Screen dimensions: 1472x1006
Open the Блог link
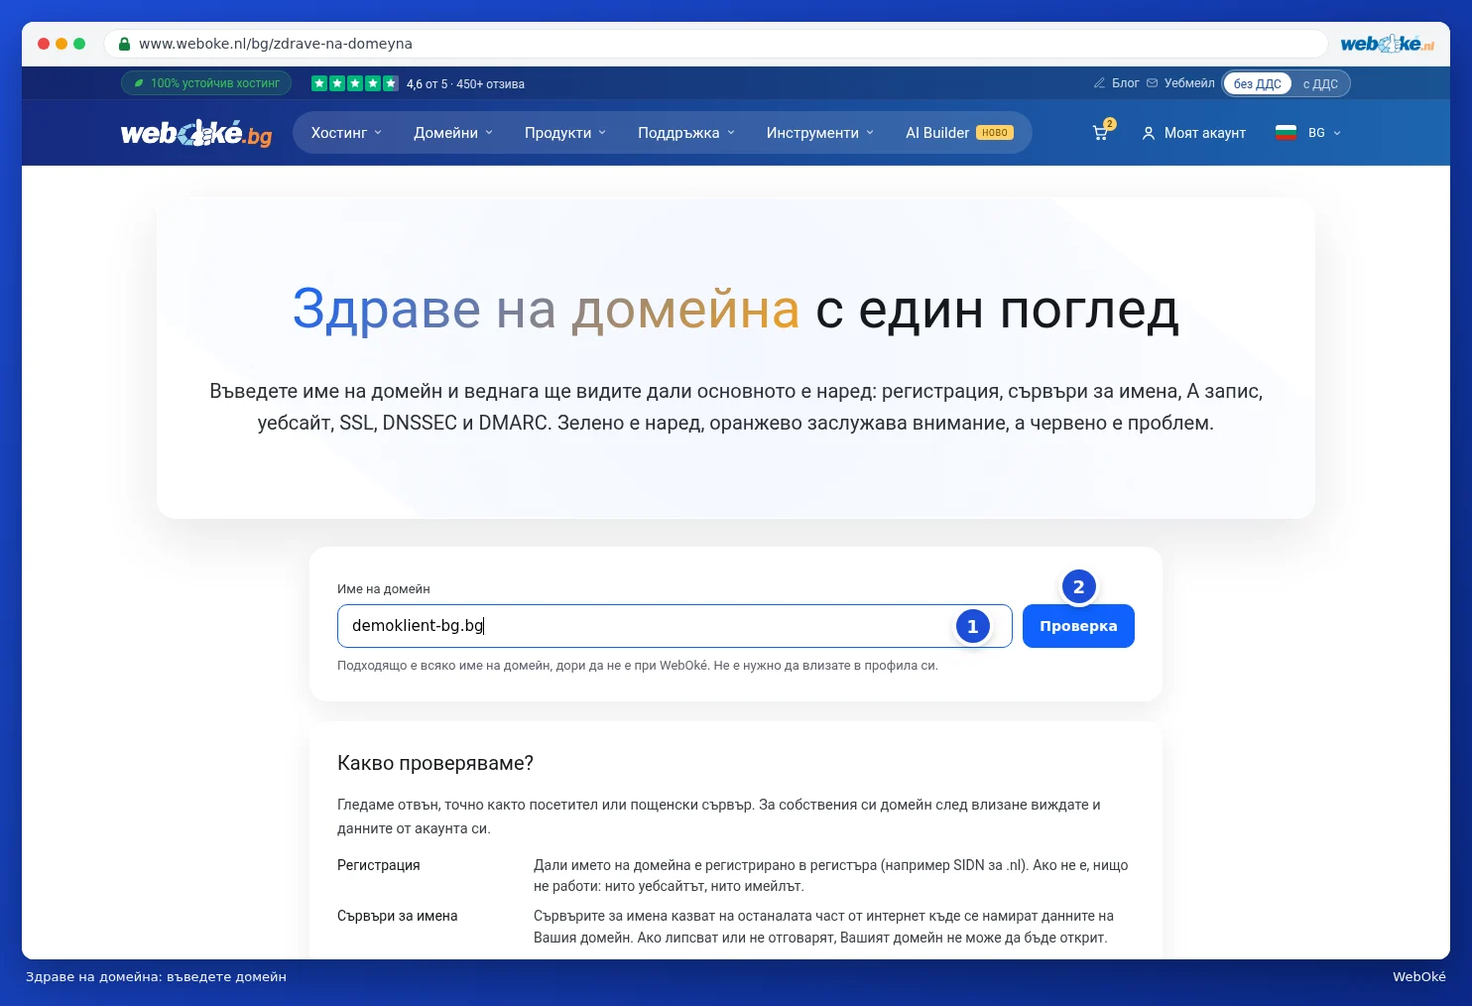(x=1125, y=83)
